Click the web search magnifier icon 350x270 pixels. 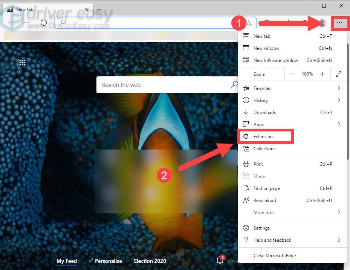pyautogui.click(x=234, y=85)
